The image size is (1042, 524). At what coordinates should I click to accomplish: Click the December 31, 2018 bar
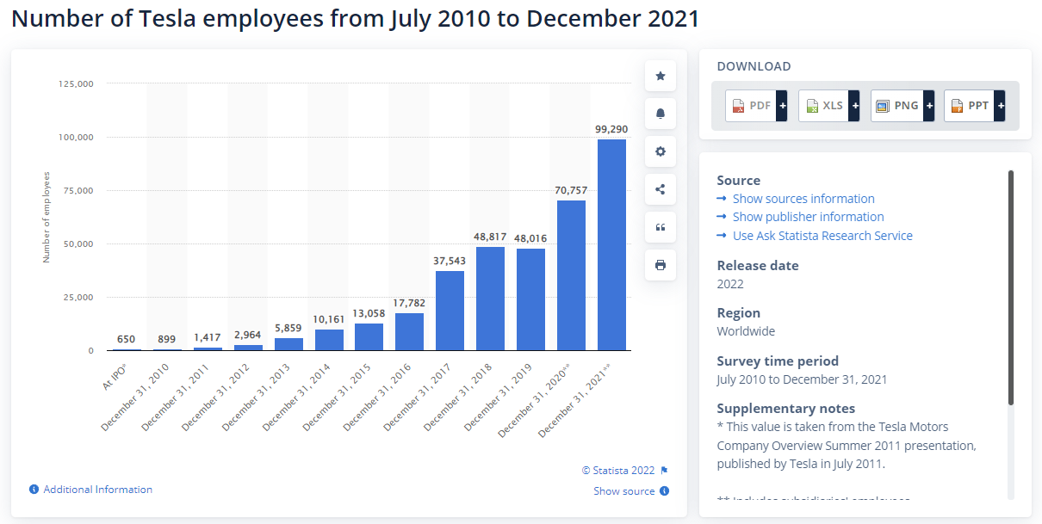tap(490, 299)
